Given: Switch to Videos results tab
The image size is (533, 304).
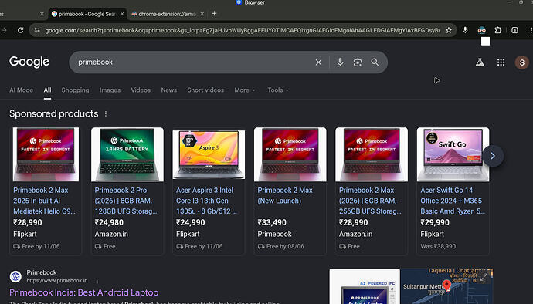Looking at the screenshot, I should click(141, 90).
